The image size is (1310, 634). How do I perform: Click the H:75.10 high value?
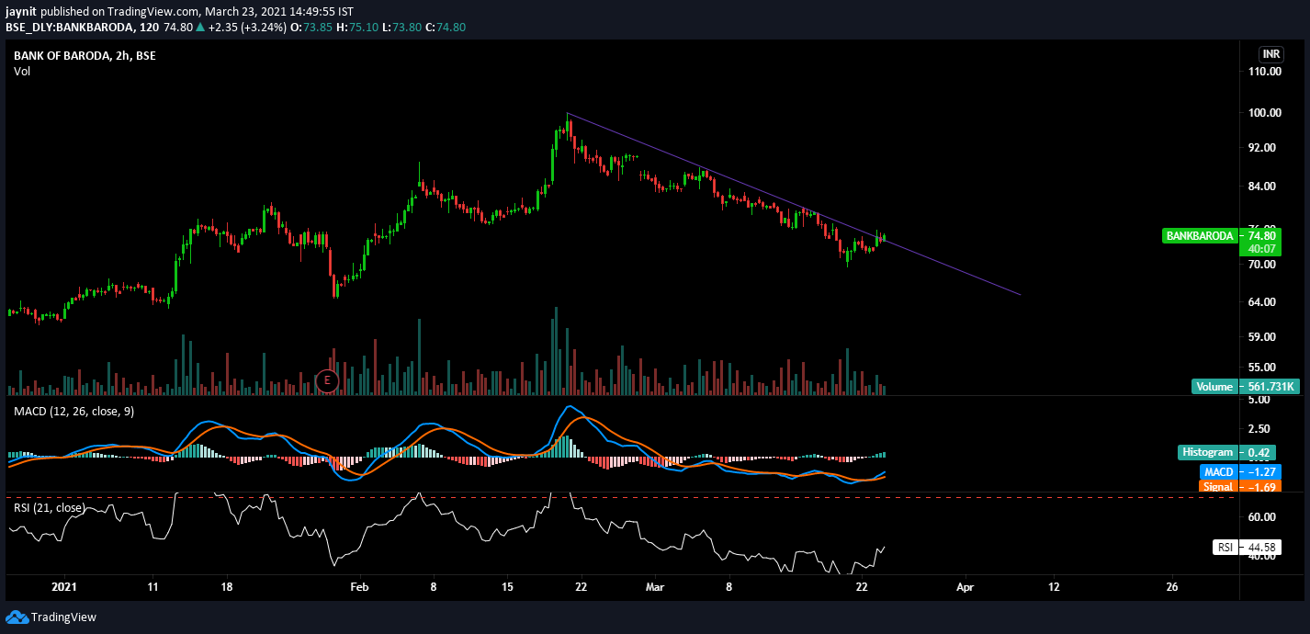(x=356, y=28)
